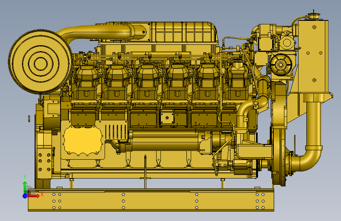The width and height of the screenshot is (341, 221).
Task: Select the long horizontal cylinder below the covers
Action: (x=165, y=140)
